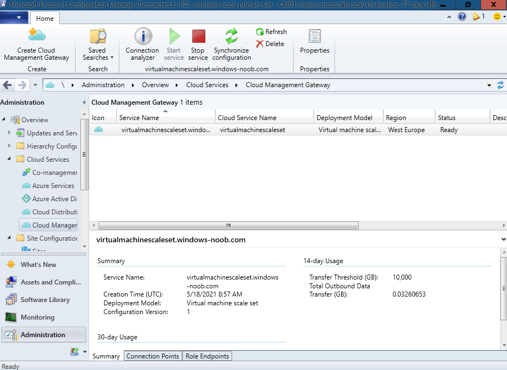Click the horizontal scrollbar of gateway list

tap(228, 225)
